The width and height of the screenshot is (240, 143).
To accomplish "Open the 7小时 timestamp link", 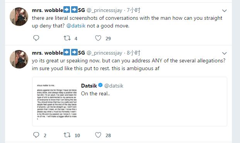I will (x=133, y=10).
